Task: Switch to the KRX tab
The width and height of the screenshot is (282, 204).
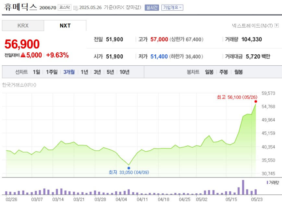Action: [23, 26]
